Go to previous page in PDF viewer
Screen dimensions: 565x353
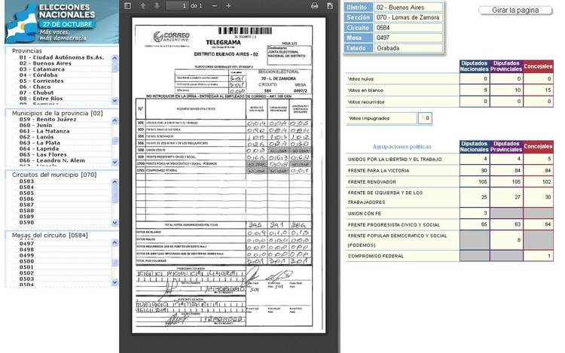point(143,6)
